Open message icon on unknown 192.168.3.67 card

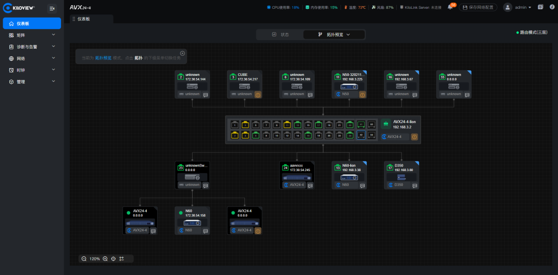[x=415, y=95]
